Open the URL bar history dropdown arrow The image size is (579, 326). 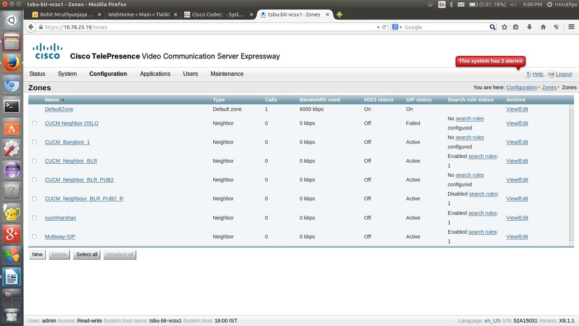click(378, 27)
